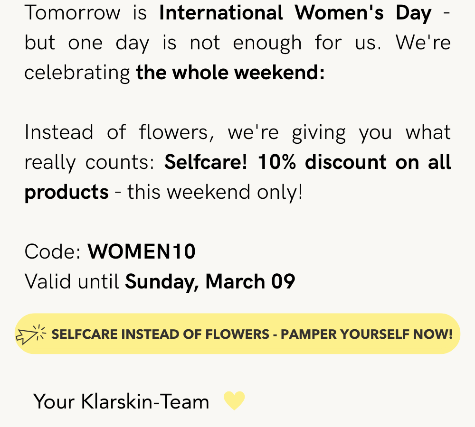The image size is (475, 427).
Task: Click the bold 'the whole weekend:' text
Action: (230, 73)
